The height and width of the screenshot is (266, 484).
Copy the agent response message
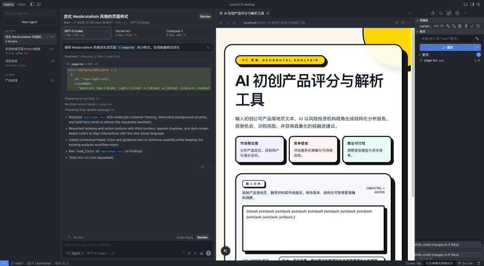pyautogui.click(x=202, y=167)
